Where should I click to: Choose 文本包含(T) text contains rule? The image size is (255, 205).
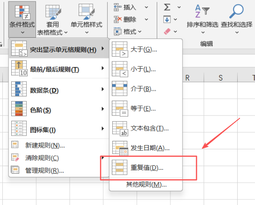146,129
